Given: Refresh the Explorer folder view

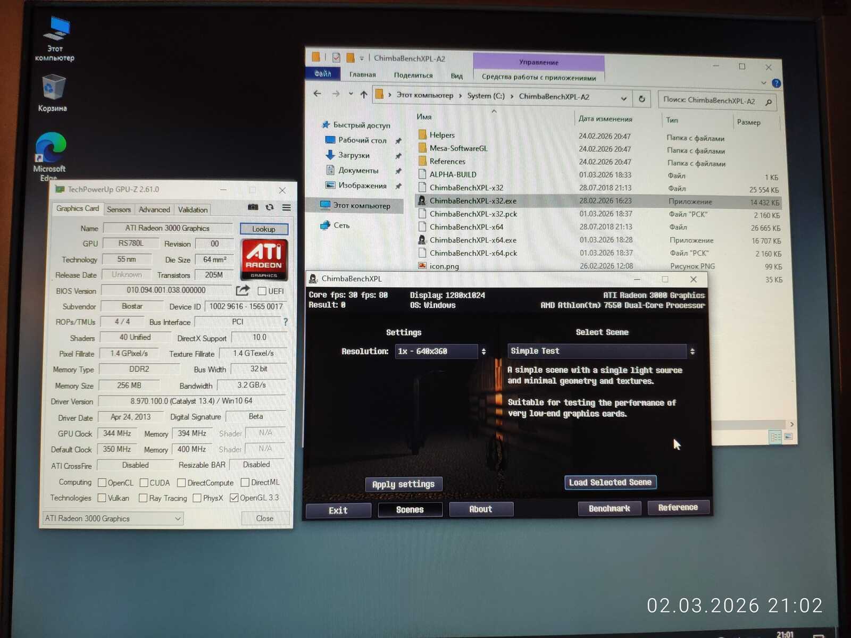Looking at the screenshot, I should click(642, 99).
